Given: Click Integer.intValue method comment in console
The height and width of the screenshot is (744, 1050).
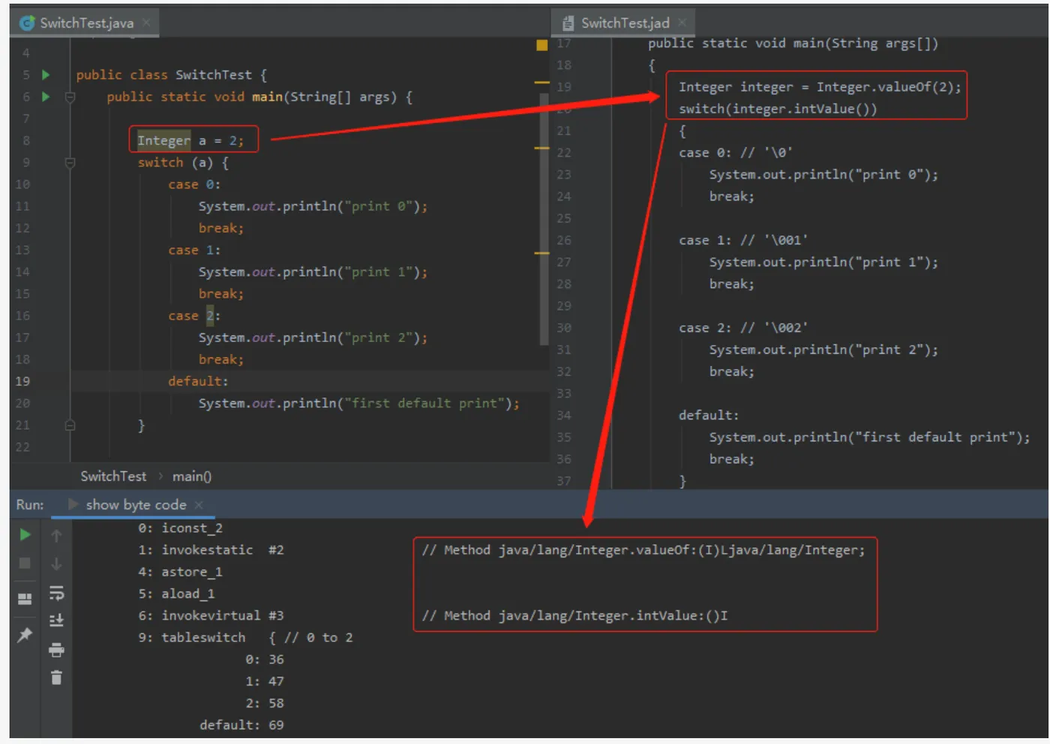Looking at the screenshot, I should coord(574,616).
